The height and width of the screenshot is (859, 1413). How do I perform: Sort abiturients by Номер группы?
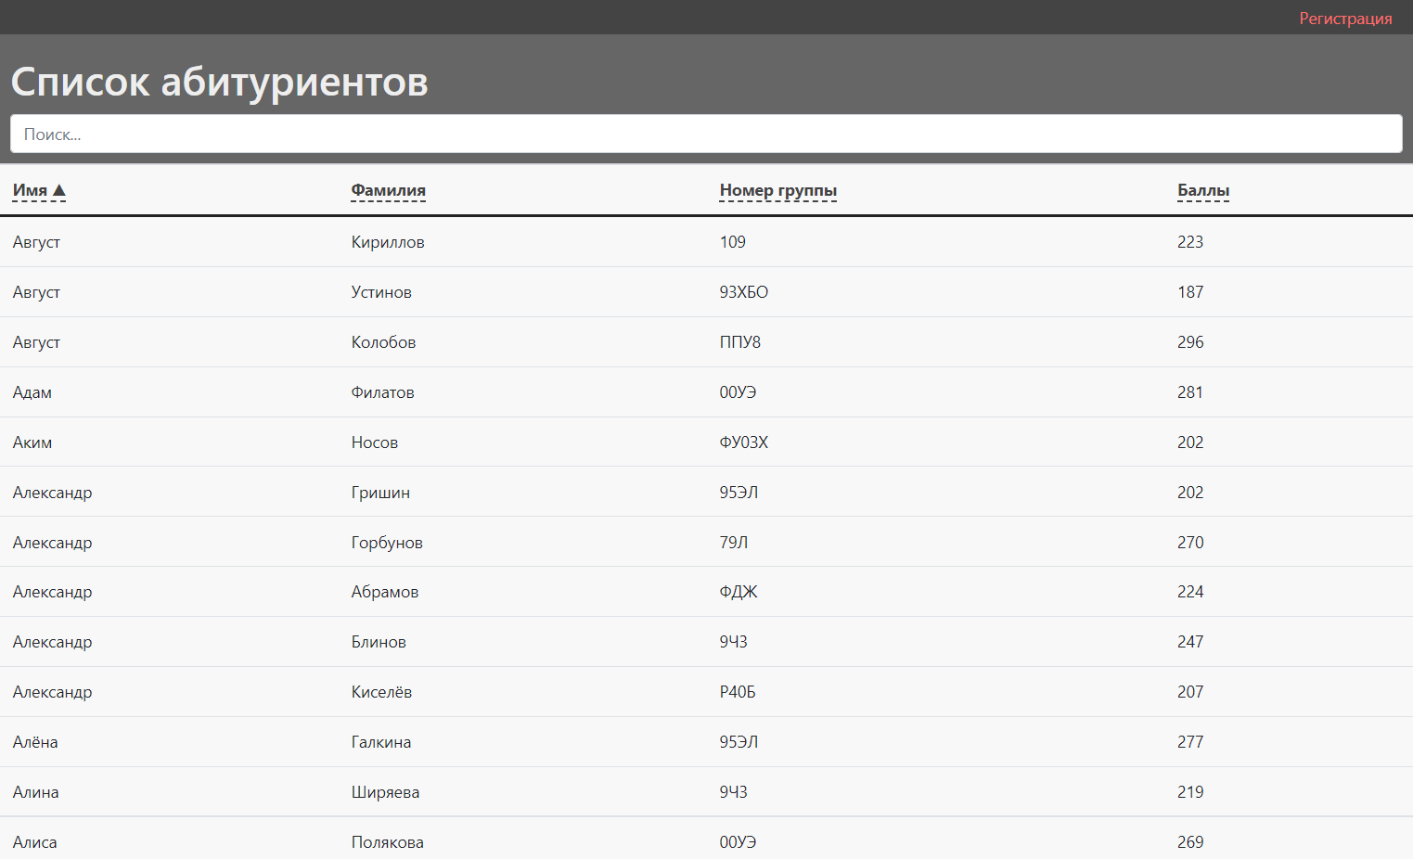click(777, 190)
